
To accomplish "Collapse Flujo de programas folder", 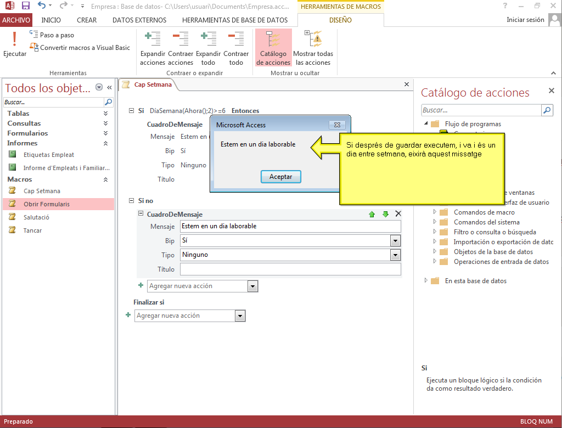I will coord(426,123).
